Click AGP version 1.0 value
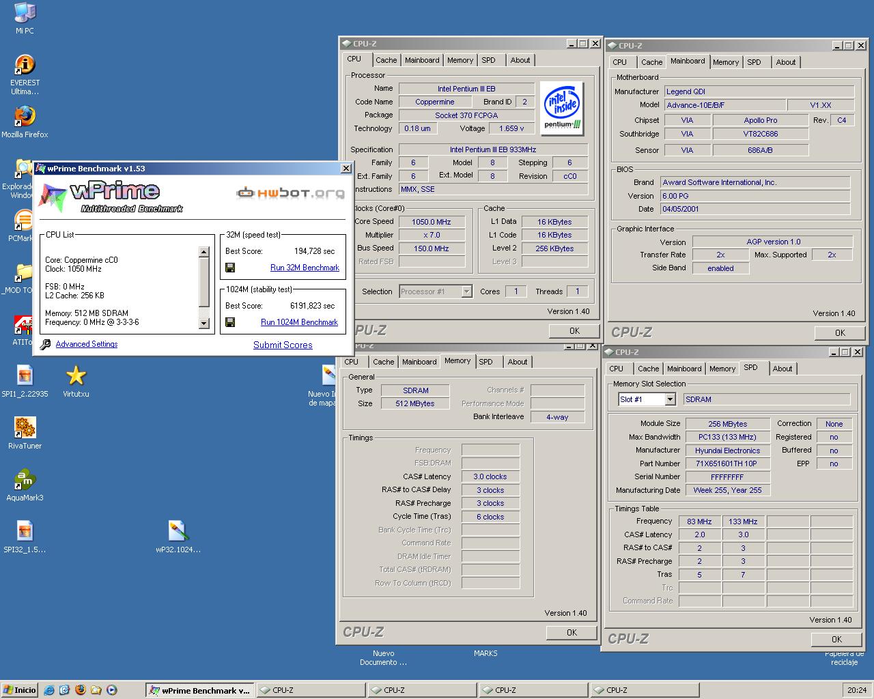874x699 pixels. [773, 242]
